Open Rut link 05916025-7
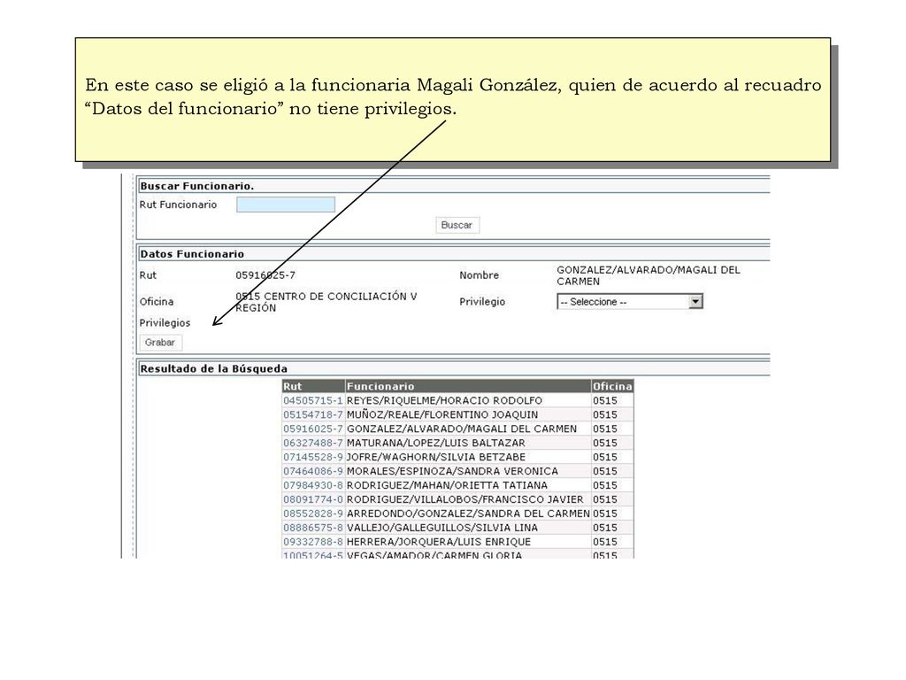Viewport: 906px width, 680px height. [312, 429]
